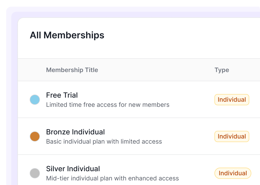Click the Individual badge for Bronze Individual
Screen dimensions: 260x185
click(x=232, y=136)
